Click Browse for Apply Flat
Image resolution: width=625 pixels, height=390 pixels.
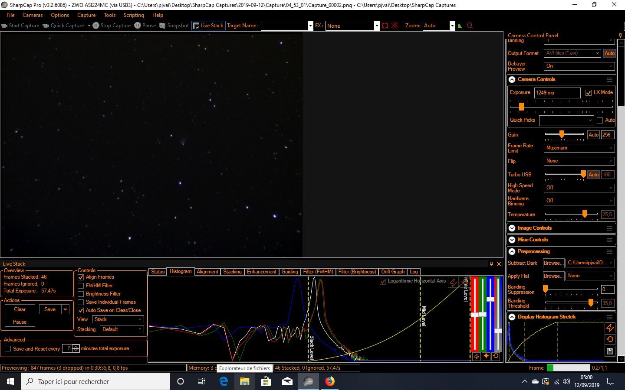553,276
